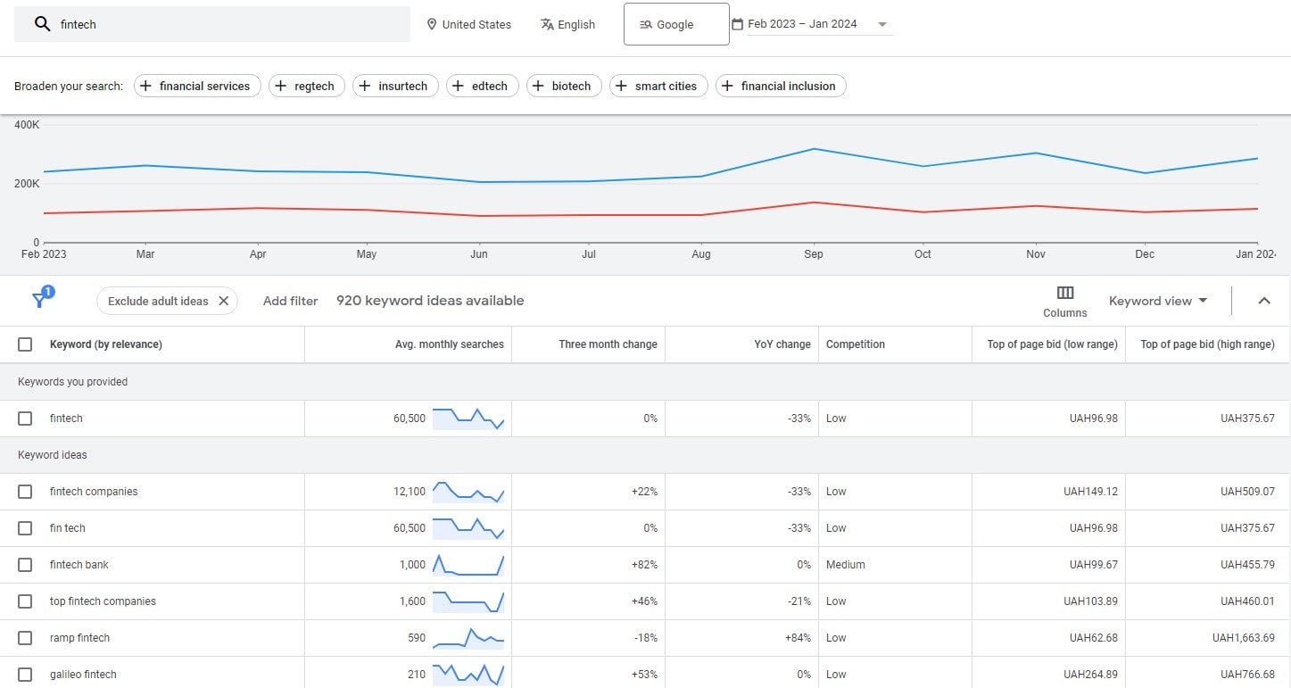Click the +84% YoY change value
Image resolution: width=1291 pixels, height=688 pixels.
coord(798,638)
